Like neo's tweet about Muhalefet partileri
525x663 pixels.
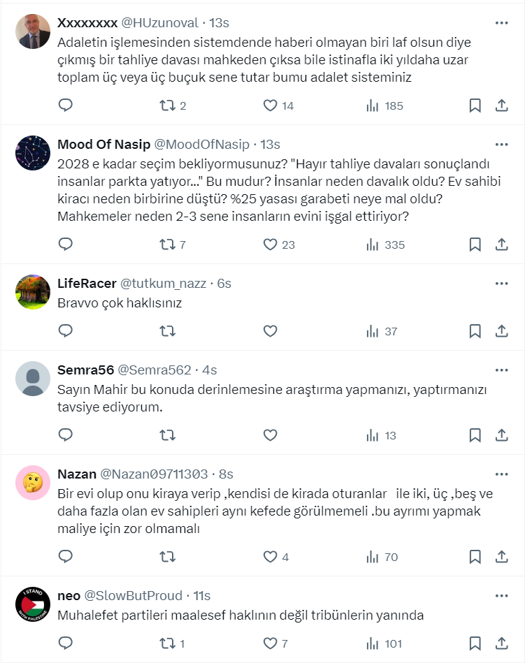(270, 643)
